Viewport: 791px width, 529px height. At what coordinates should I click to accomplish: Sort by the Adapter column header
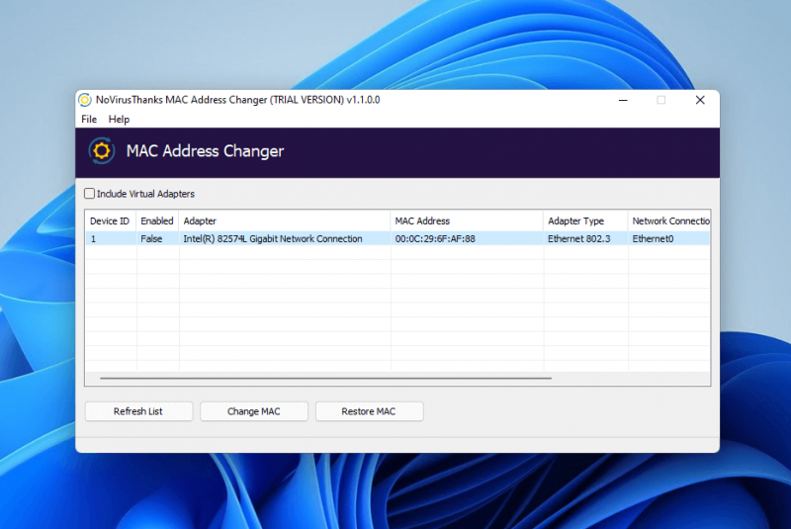[x=284, y=221]
